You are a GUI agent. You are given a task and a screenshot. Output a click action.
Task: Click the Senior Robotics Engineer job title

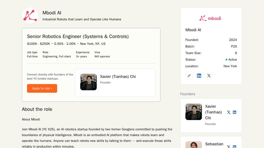click(x=78, y=37)
